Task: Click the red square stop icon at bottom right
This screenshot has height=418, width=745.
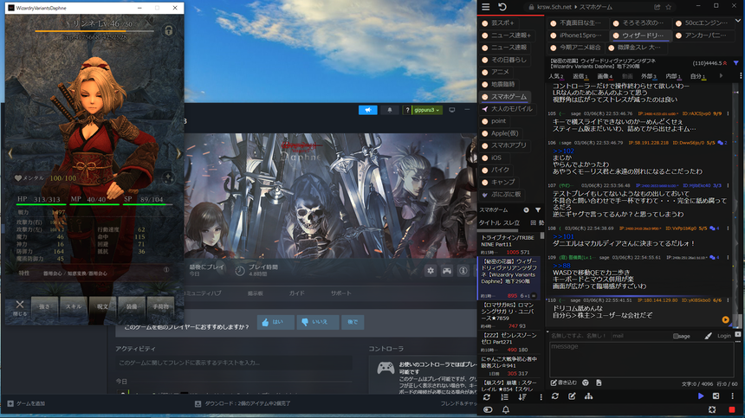Action: click(732, 409)
